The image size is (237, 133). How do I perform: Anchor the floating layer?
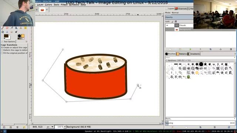221,49
